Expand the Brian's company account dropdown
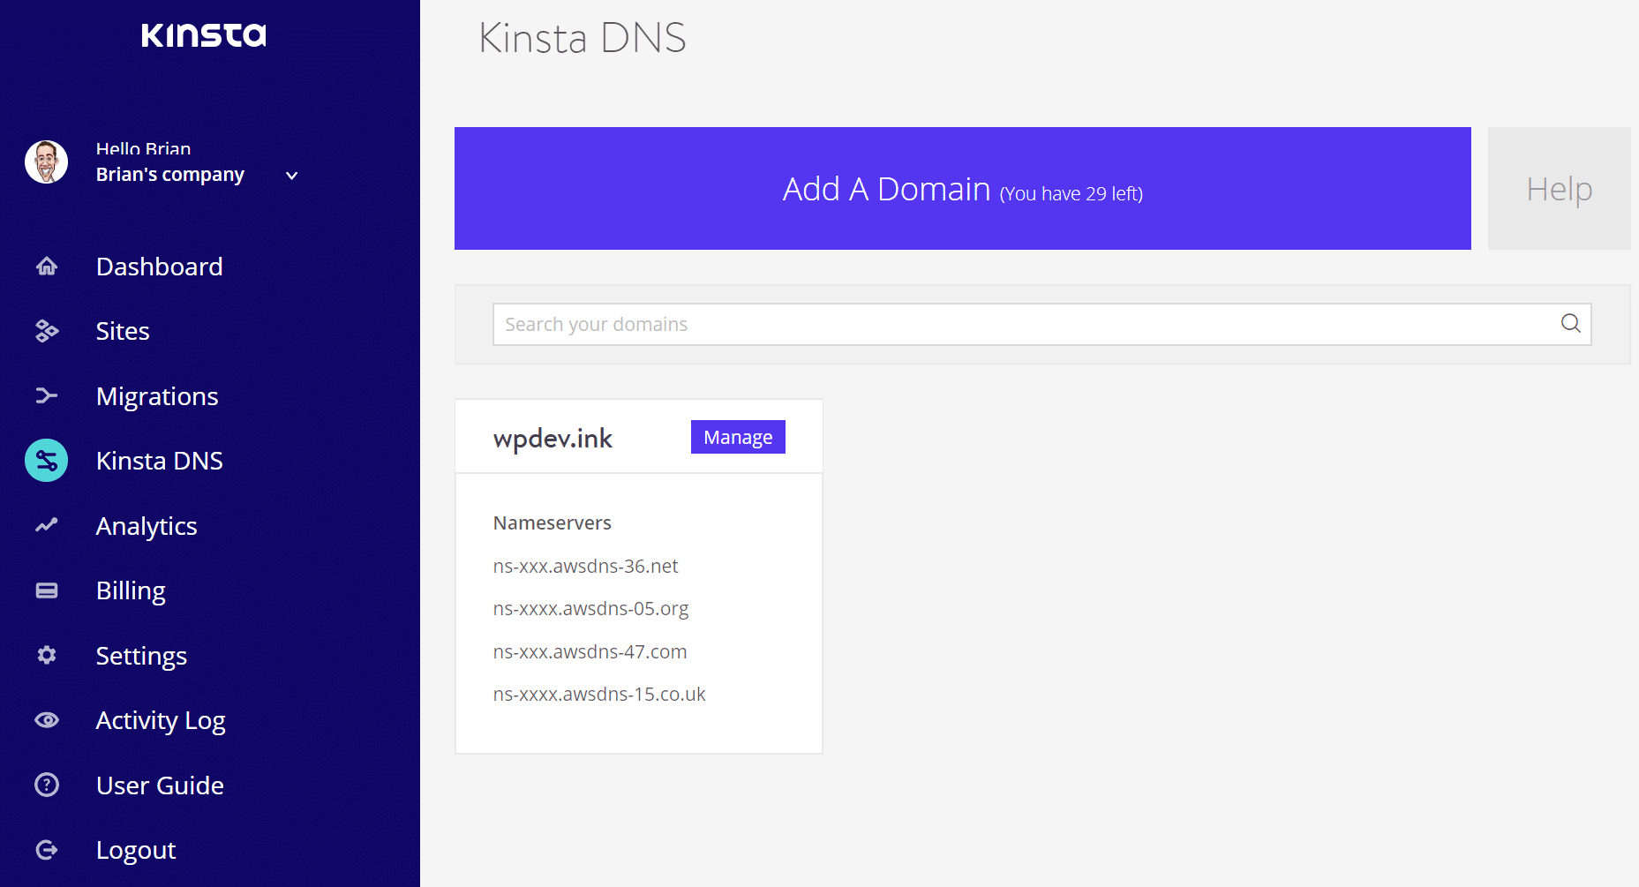The height and width of the screenshot is (887, 1639). point(290,175)
